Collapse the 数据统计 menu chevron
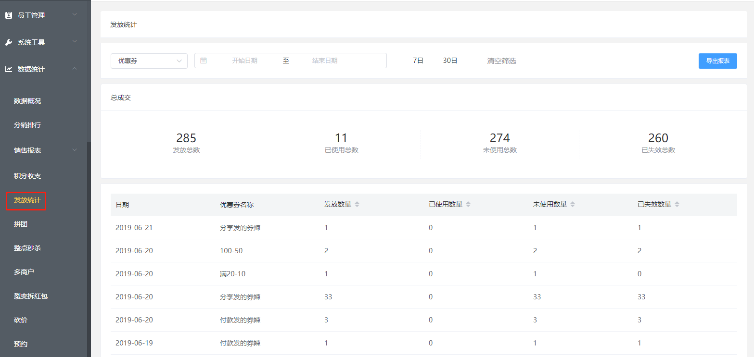 pyautogui.click(x=75, y=69)
